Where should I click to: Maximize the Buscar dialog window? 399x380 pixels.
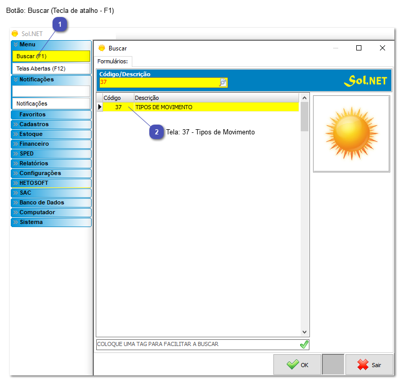[359, 48]
